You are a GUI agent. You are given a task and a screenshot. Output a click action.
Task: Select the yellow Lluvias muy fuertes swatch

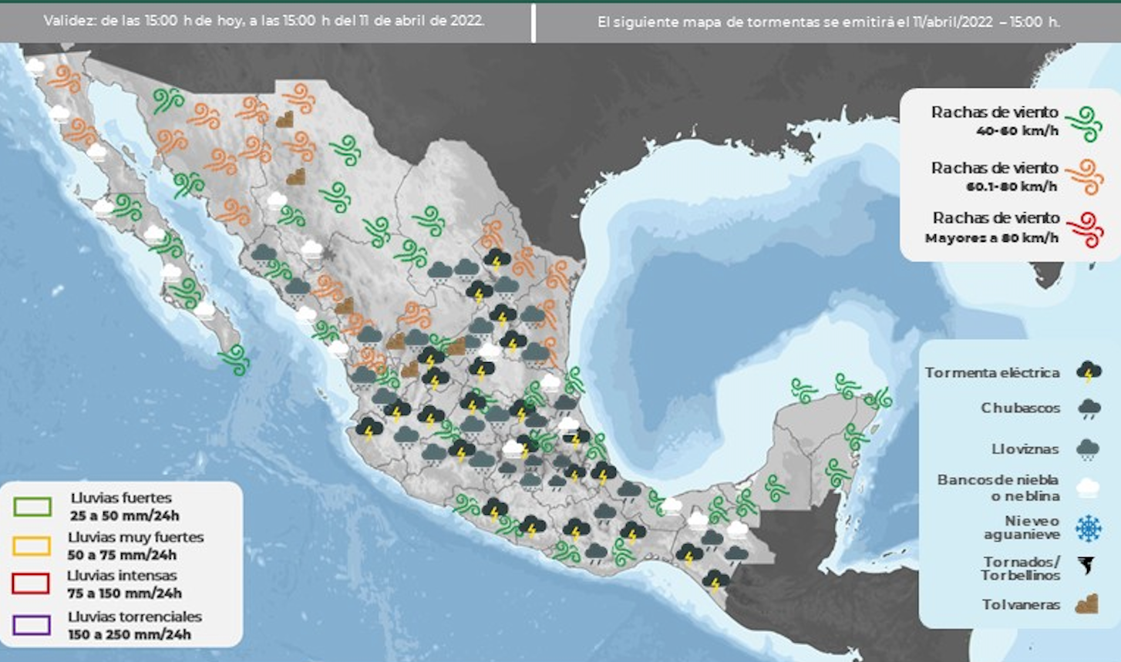32,546
